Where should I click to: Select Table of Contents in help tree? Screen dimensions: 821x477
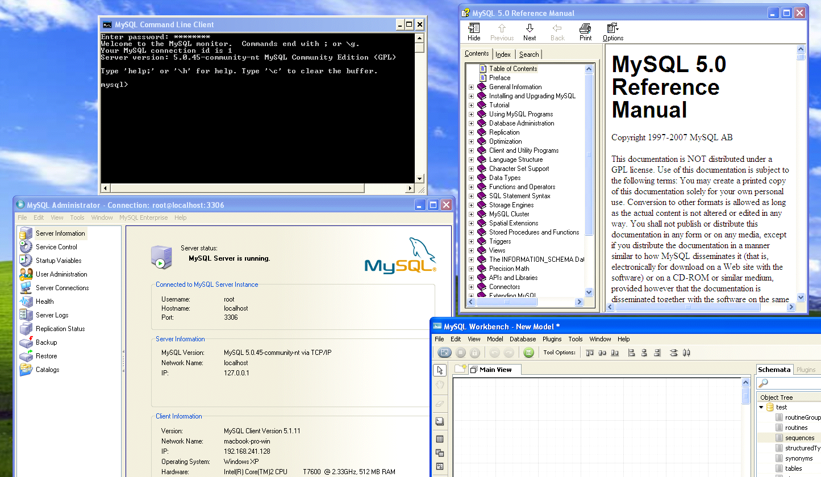513,69
